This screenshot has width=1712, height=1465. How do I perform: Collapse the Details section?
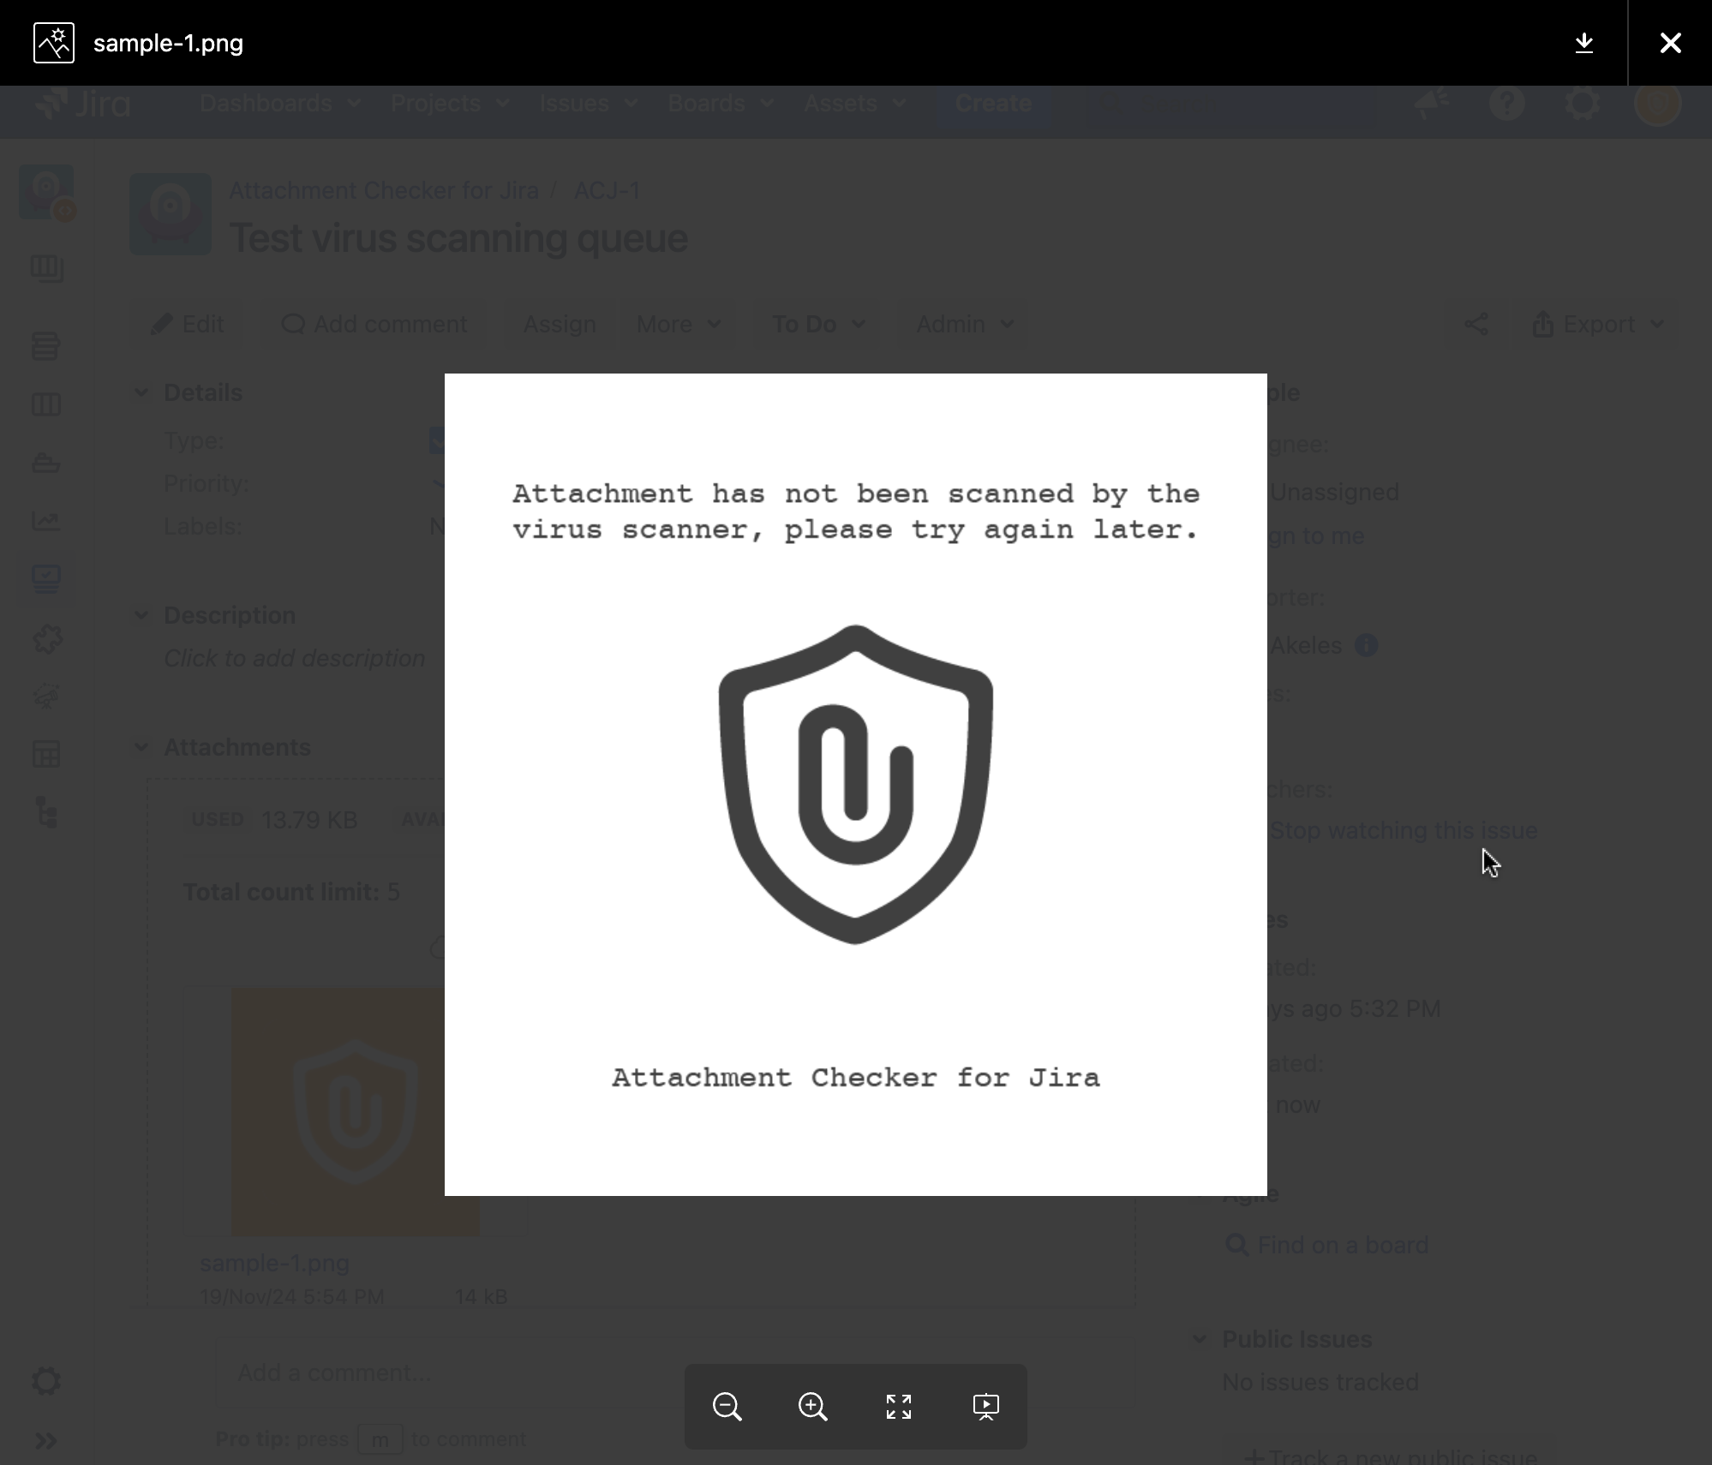tap(141, 392)
